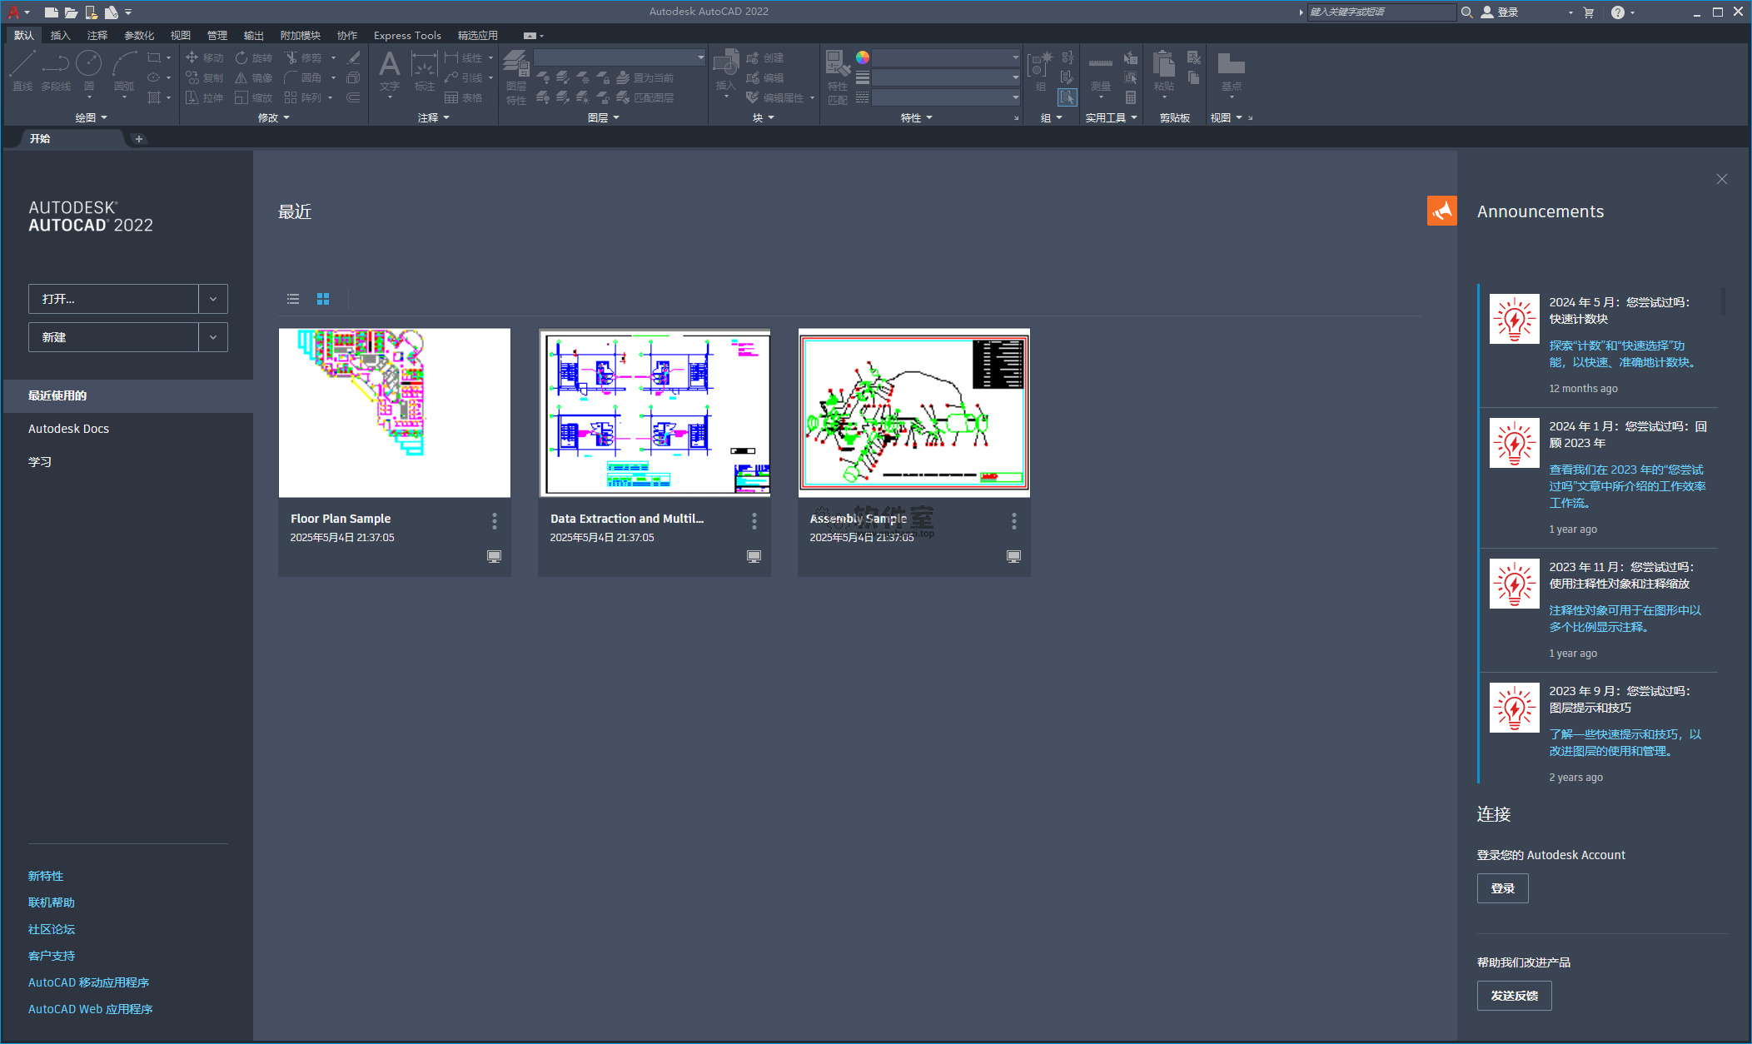
Task: Open the Community forum (社区论坛) link
Action: click(x=52, y=929)
